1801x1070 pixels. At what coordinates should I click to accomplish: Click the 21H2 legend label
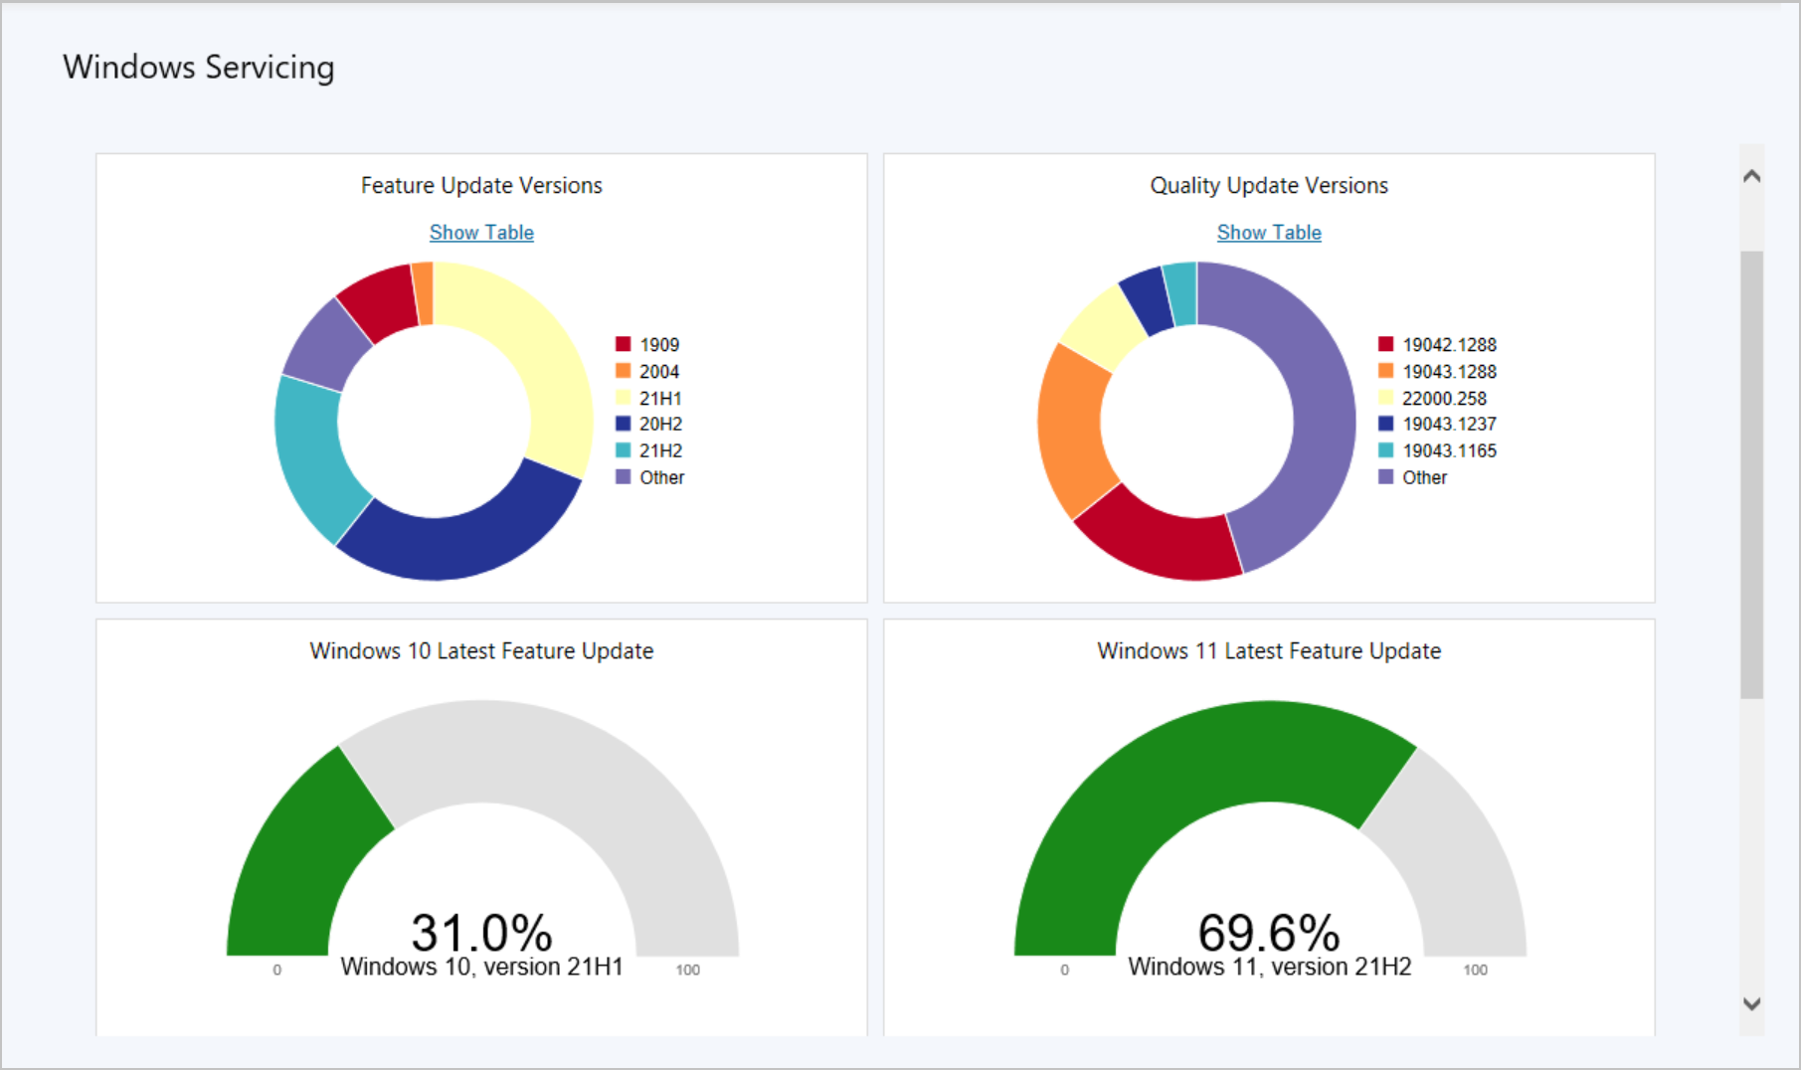(660, 451)
